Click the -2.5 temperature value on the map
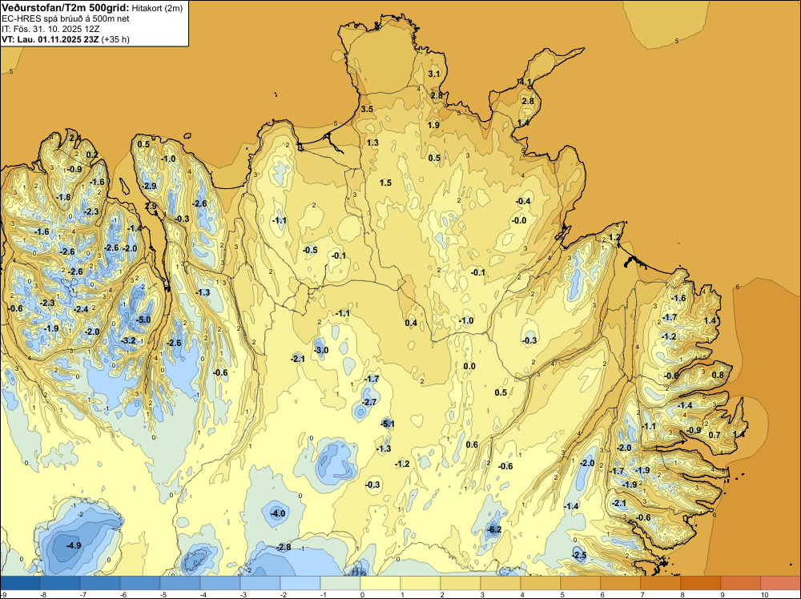The width and height of the screenshot is (801, 599). (579, 555)
